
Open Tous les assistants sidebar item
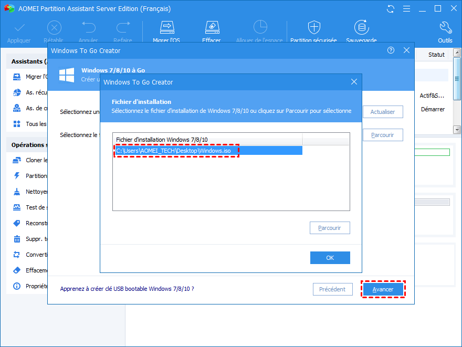30,124
